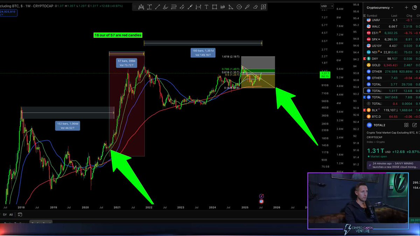Select the DXY watchlist row
The width and height of the screenshot is (420, 236).
pos(392,59)
